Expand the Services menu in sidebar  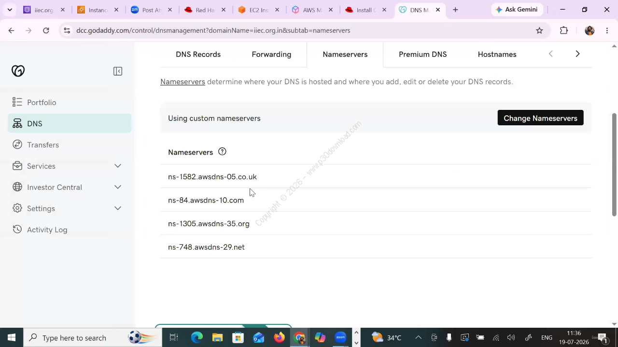(x=70, y=166)
